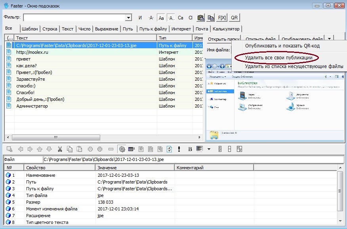Click the bold B icon
This screenshot has width=347, height=229.
pyautogui.click(x=190, y=149)
